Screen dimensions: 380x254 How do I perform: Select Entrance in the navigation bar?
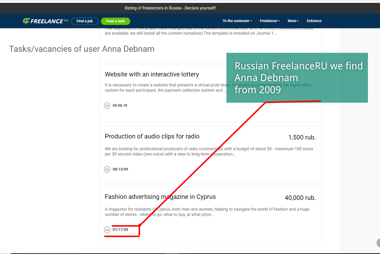(314, 21)
